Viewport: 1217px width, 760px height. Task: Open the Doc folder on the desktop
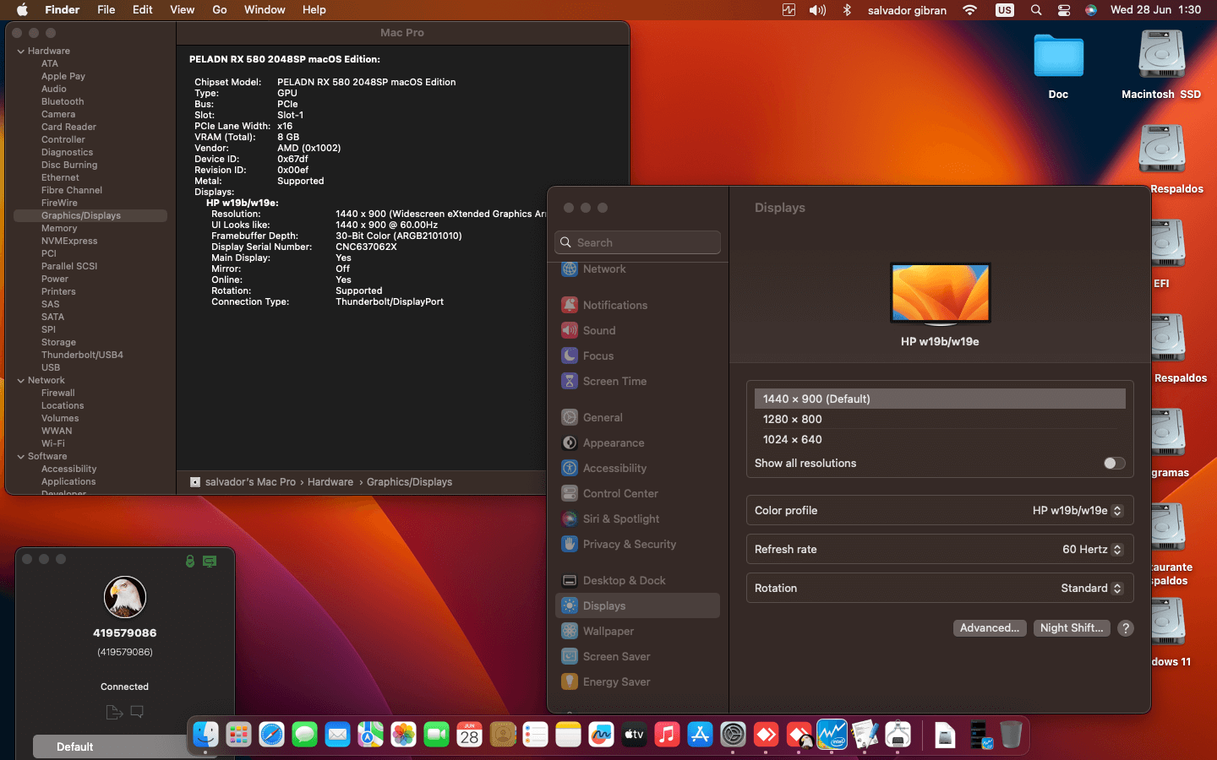[1058, 66]
